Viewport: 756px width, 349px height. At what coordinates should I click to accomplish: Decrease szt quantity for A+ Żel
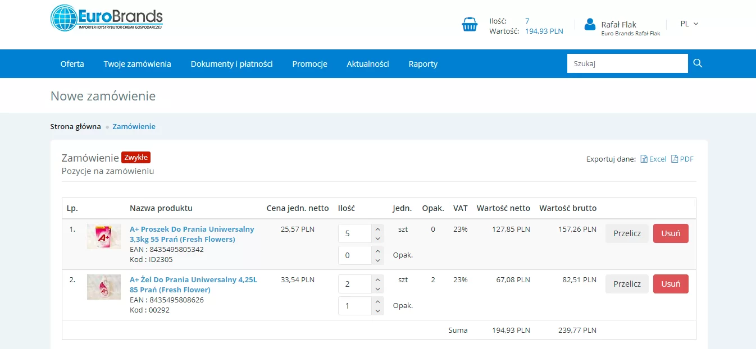[x=377, y=289]
